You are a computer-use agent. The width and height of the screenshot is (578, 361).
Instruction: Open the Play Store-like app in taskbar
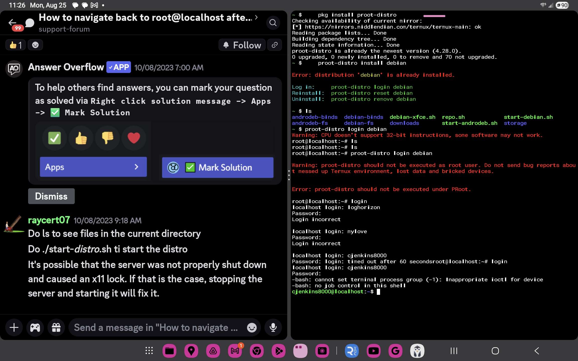tap(278, 351)
